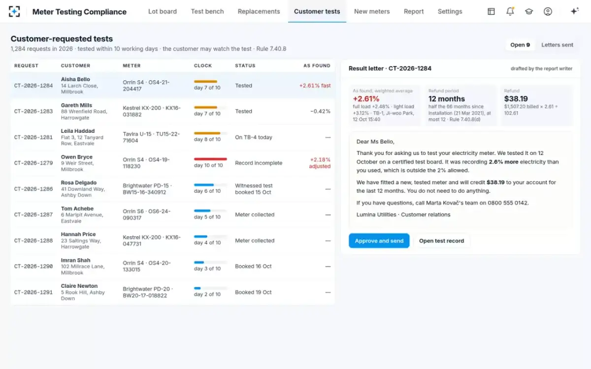Click the Record incomplete status
The image size is (591, 369).
pyautogui.click(x=259, y=163)
